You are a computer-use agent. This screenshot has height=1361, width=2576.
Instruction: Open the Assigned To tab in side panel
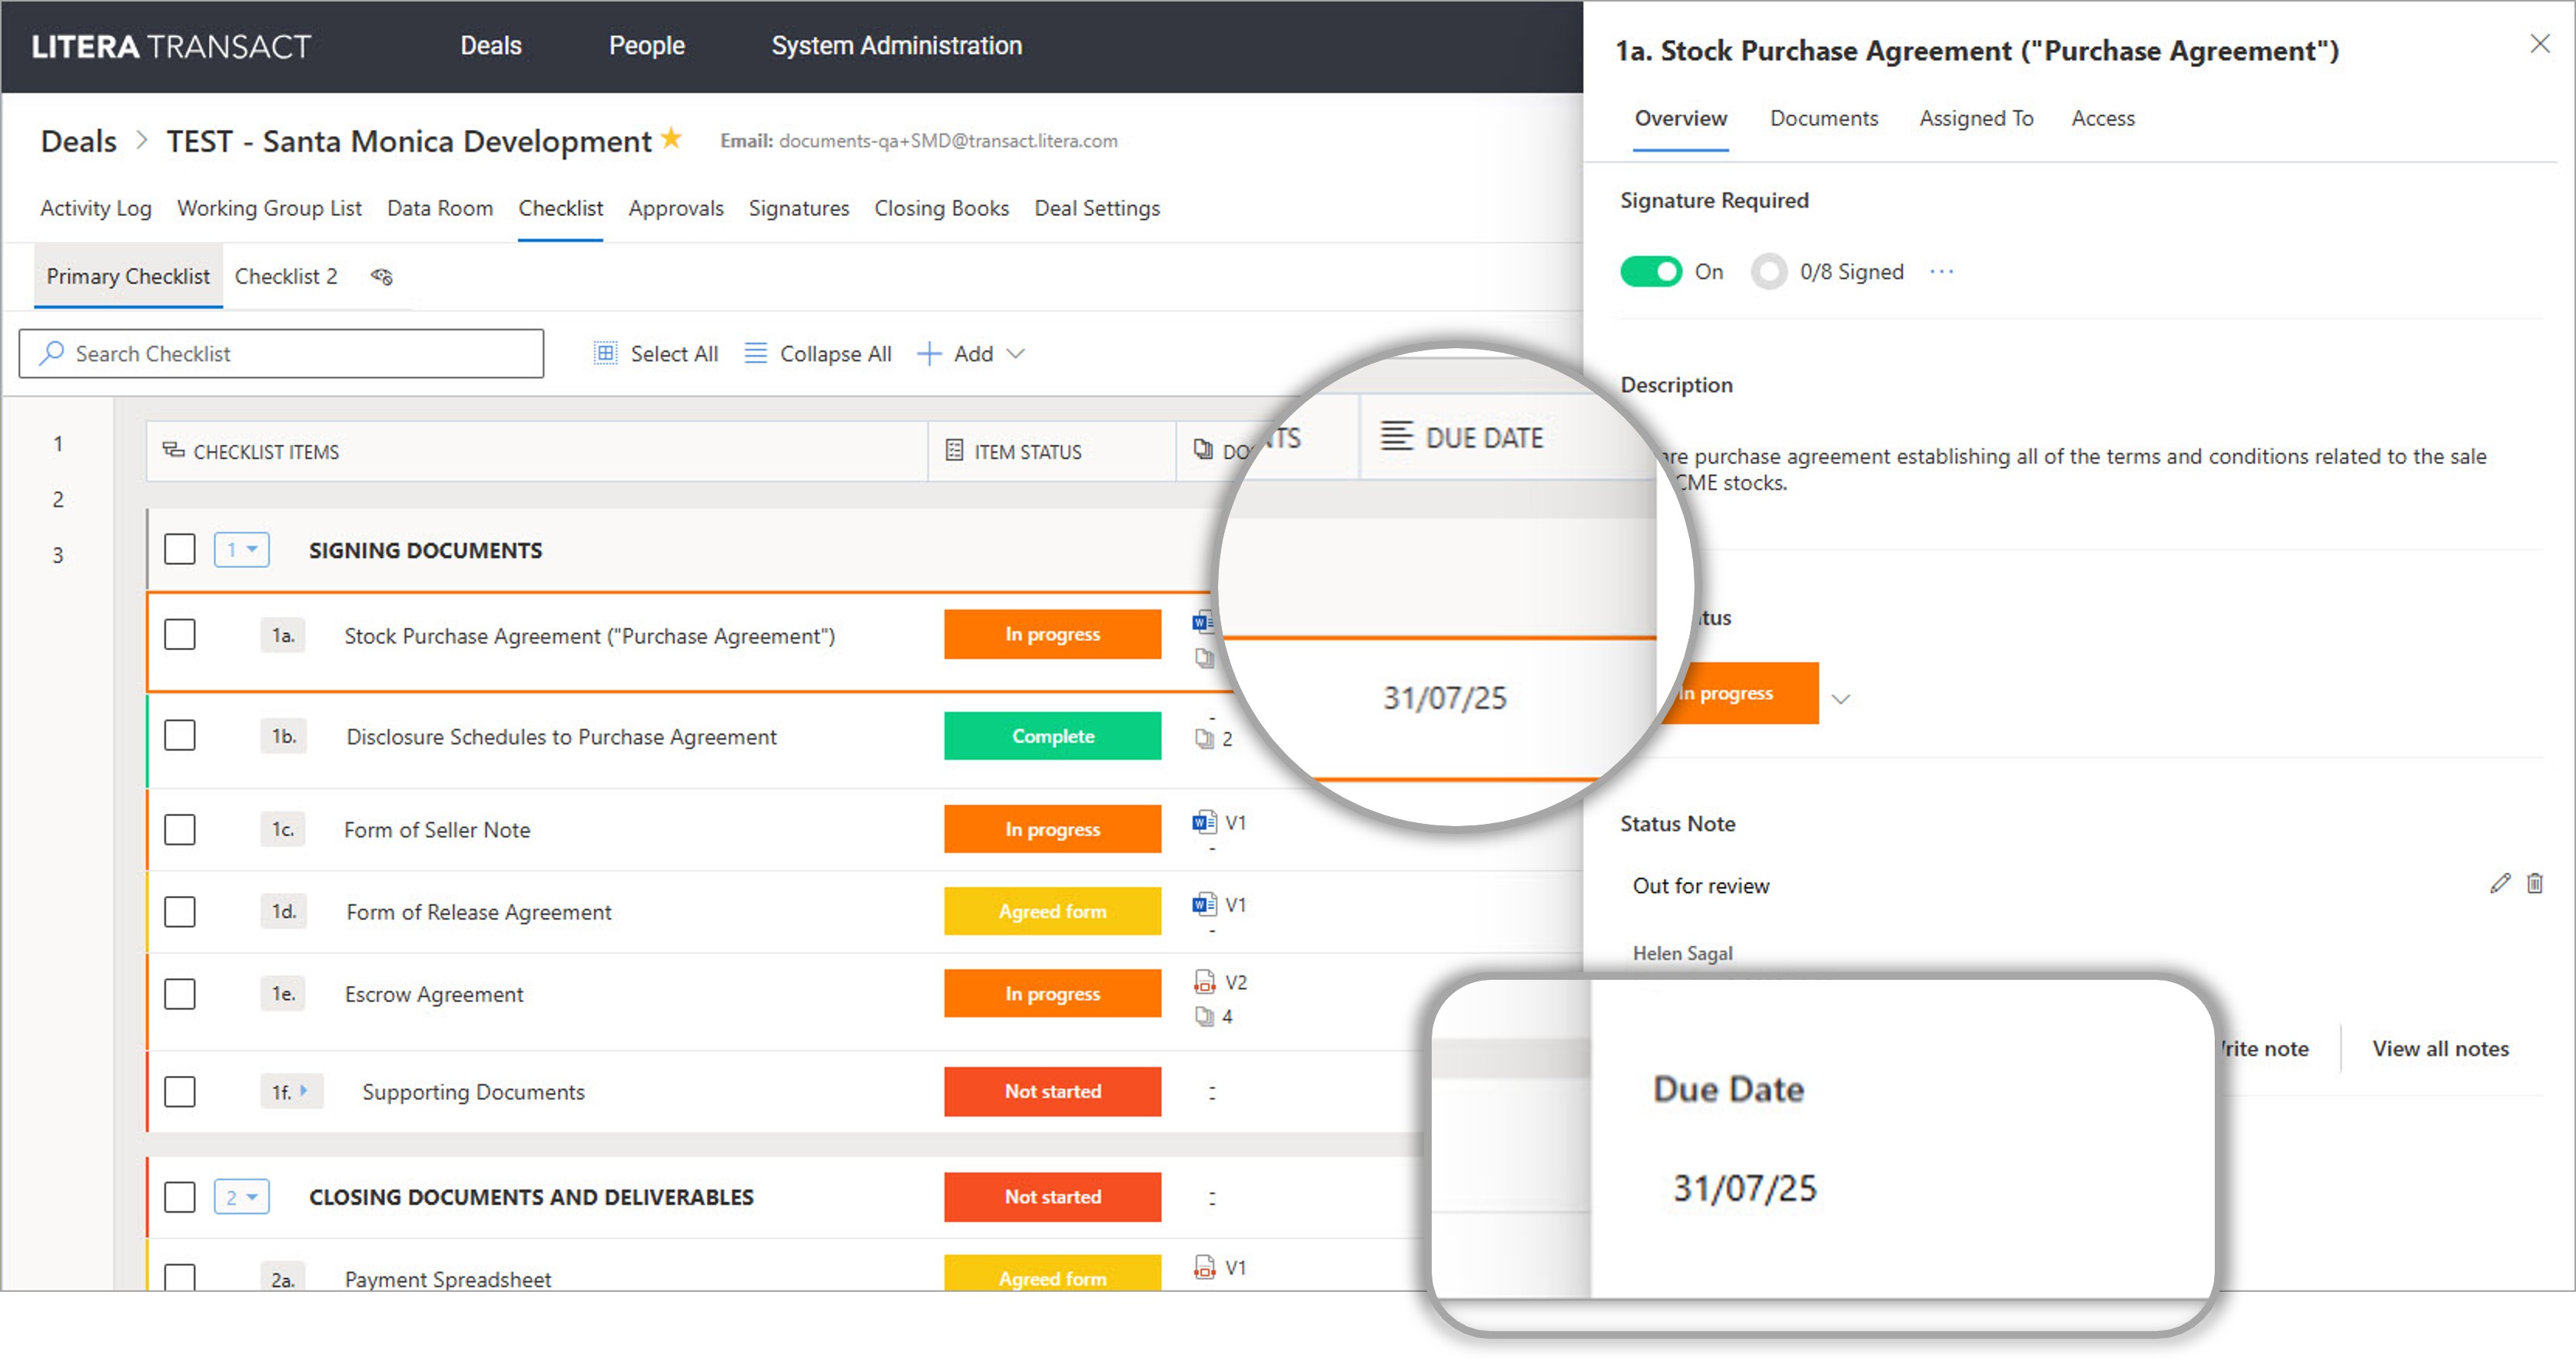[x=1976, y=118]
